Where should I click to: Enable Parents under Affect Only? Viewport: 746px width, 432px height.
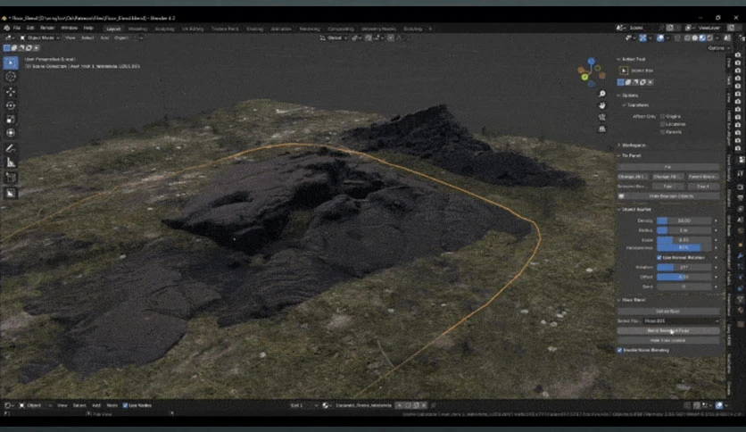point(662,132)
